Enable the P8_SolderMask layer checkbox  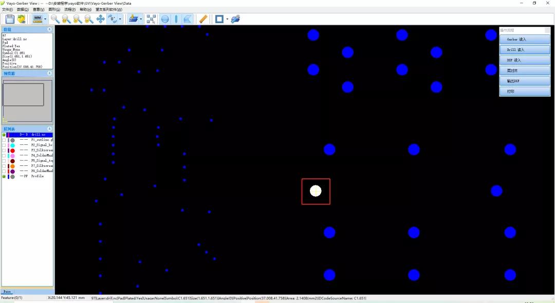pyautogui.click(x=4, y=171)
